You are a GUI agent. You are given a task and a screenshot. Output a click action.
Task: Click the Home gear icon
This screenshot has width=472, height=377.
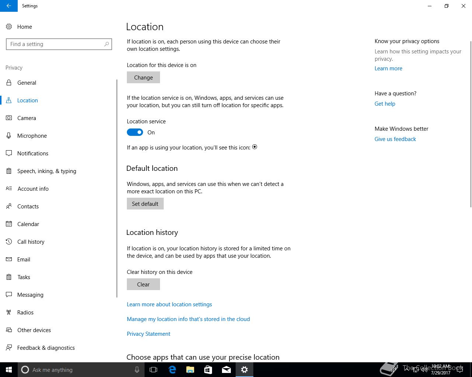click(x=9, y=27)
